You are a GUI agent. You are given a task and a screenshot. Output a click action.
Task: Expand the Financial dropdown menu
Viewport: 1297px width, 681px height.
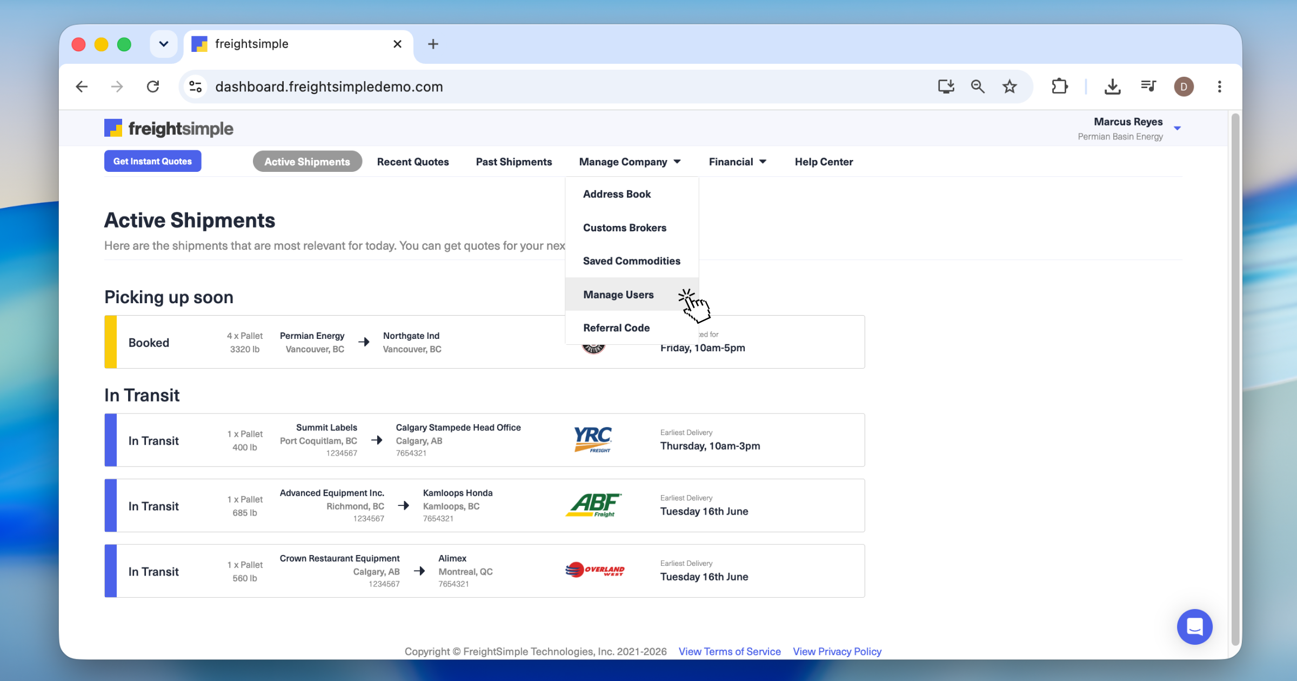pyautogui.click(x=737, y=162)
